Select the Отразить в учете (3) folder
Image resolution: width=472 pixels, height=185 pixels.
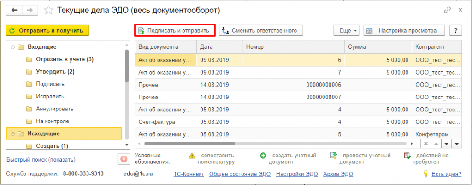65,59
